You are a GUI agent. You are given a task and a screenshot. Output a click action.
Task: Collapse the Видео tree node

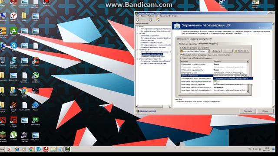pos(137,26)
